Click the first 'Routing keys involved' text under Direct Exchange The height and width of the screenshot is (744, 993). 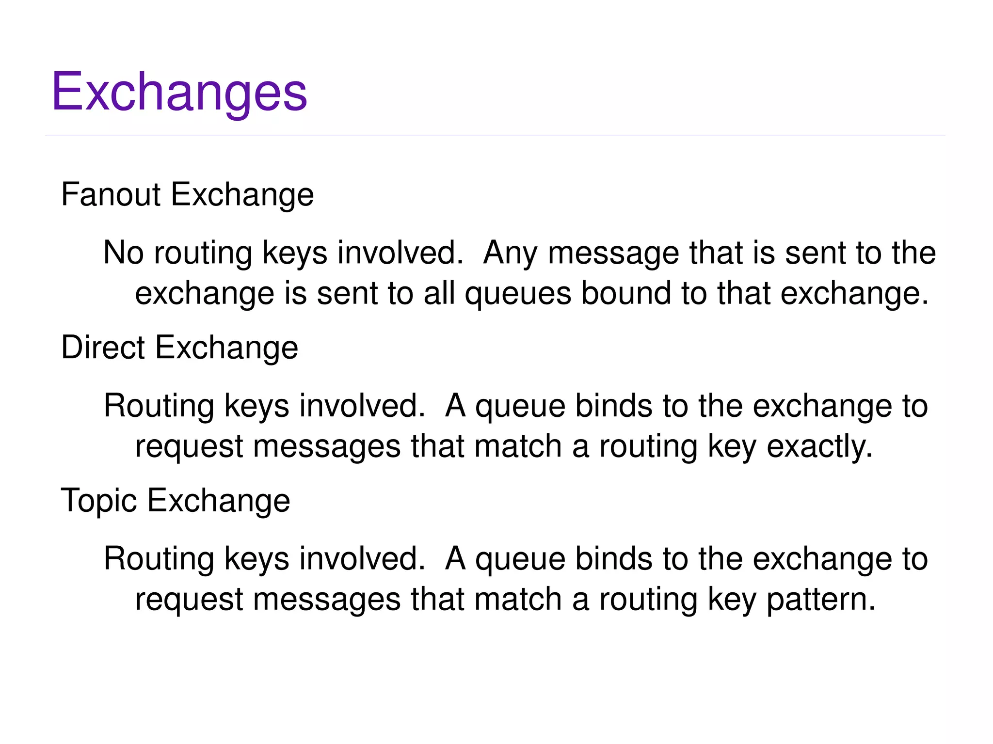click(265, 406)
